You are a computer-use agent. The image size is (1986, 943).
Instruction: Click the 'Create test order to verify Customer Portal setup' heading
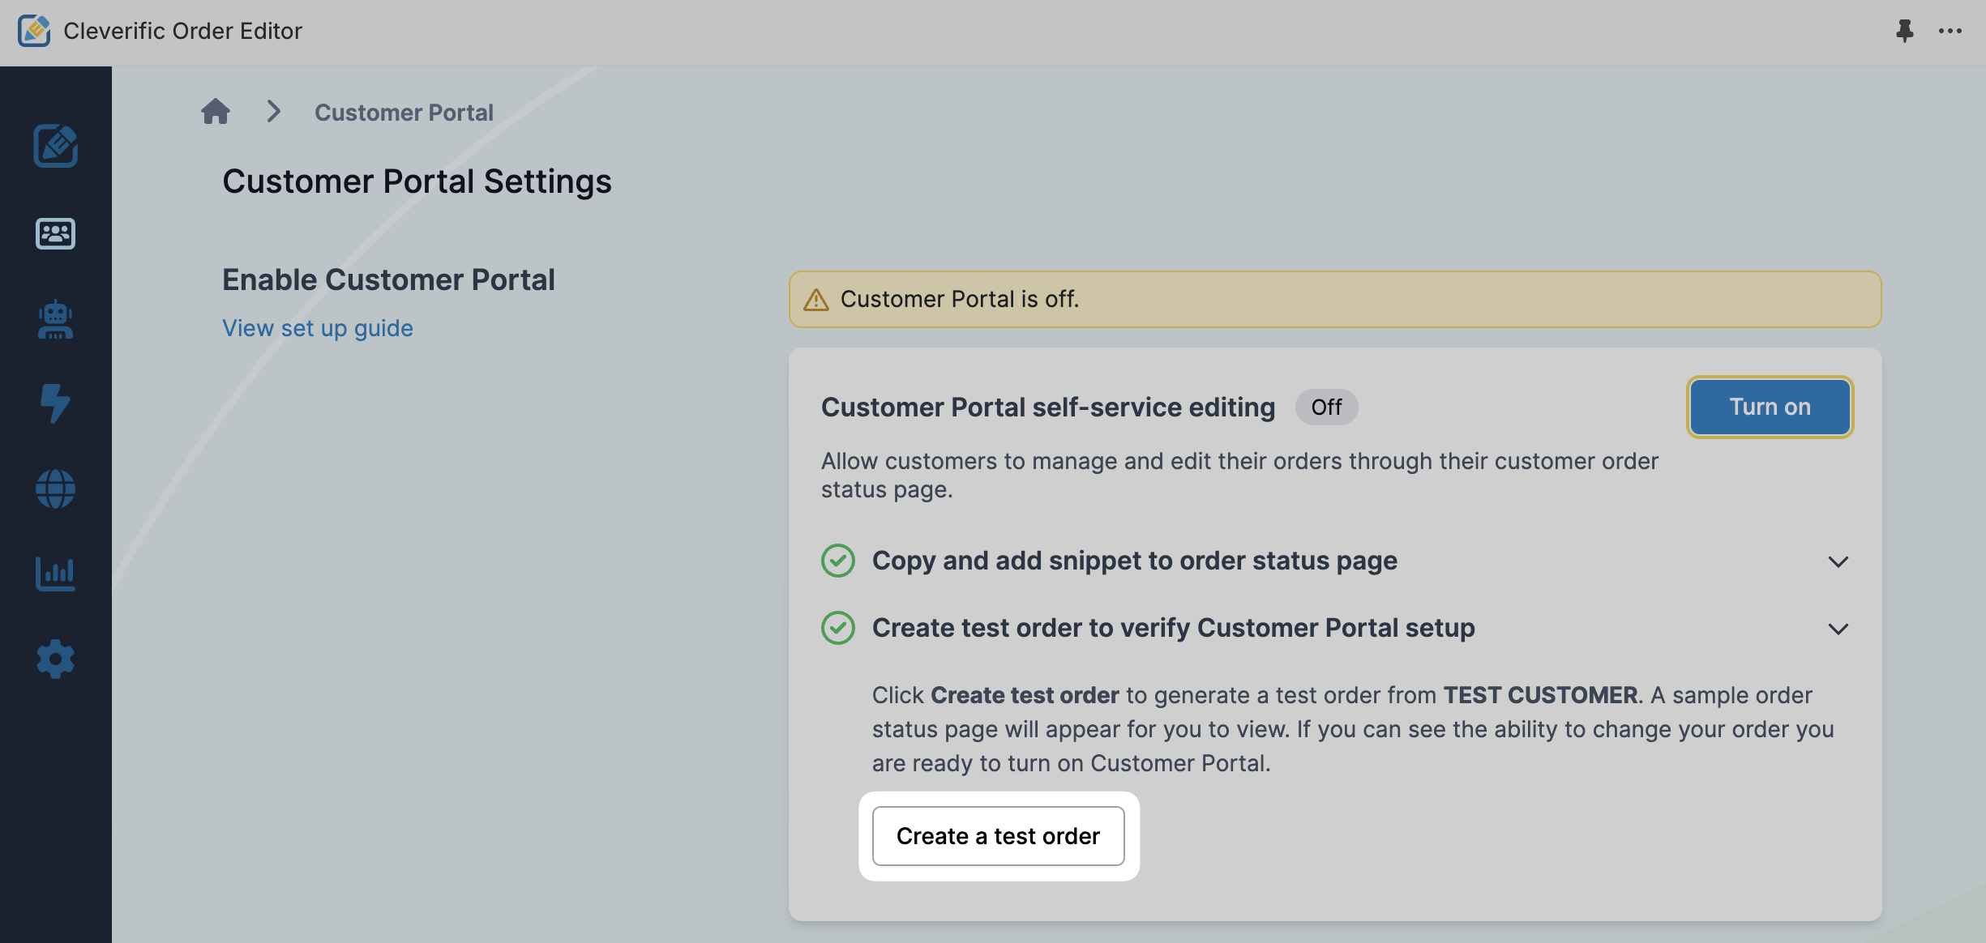tap(1174, 628)
